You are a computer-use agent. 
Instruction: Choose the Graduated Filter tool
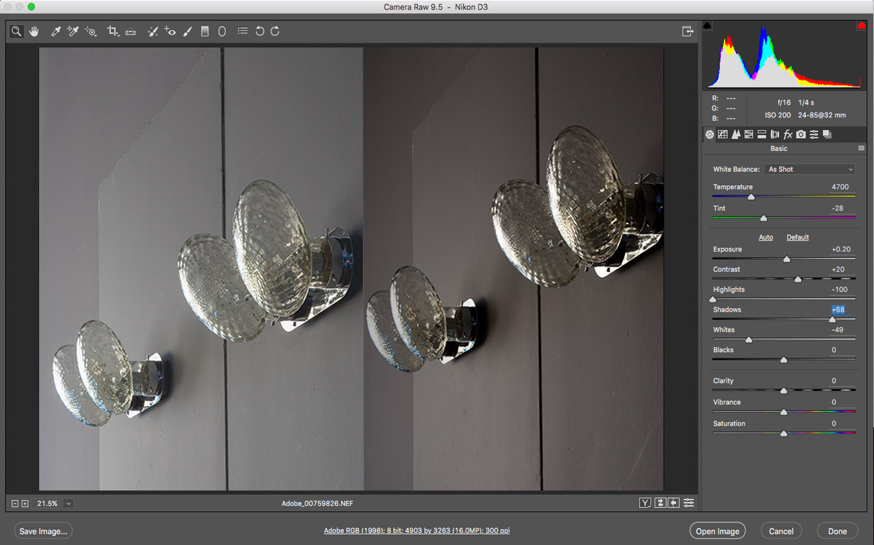(x=205, y=31)
